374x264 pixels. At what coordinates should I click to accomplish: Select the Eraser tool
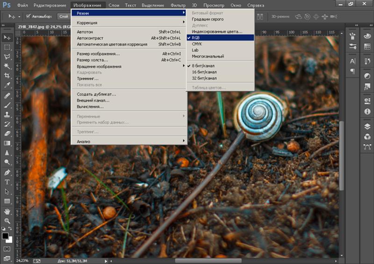coord(7,133)
